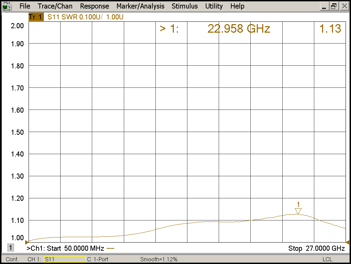Click the S11 SWR trace title

[x=85, y=17]
